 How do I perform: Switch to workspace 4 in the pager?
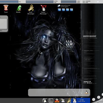coord(71,10)
